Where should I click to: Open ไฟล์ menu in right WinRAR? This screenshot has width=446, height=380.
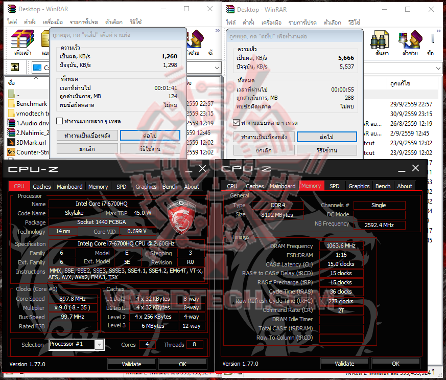click(x=231, y=23)
